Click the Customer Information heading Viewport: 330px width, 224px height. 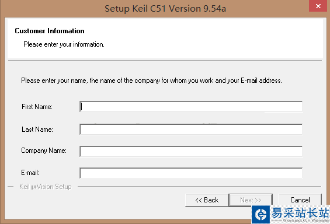point(50,31)
